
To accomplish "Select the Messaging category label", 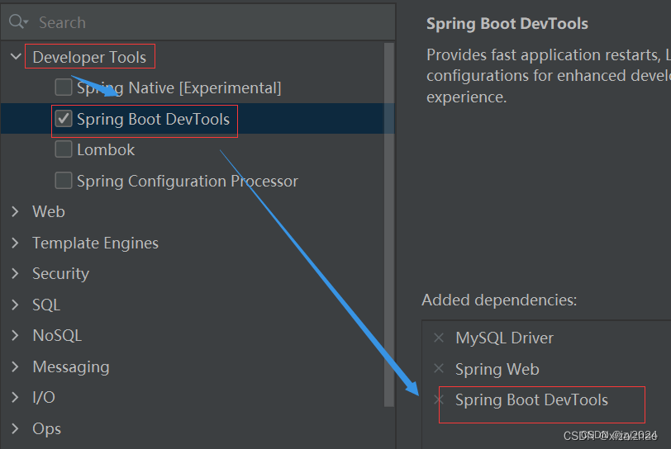I will [x=71, y=367].
